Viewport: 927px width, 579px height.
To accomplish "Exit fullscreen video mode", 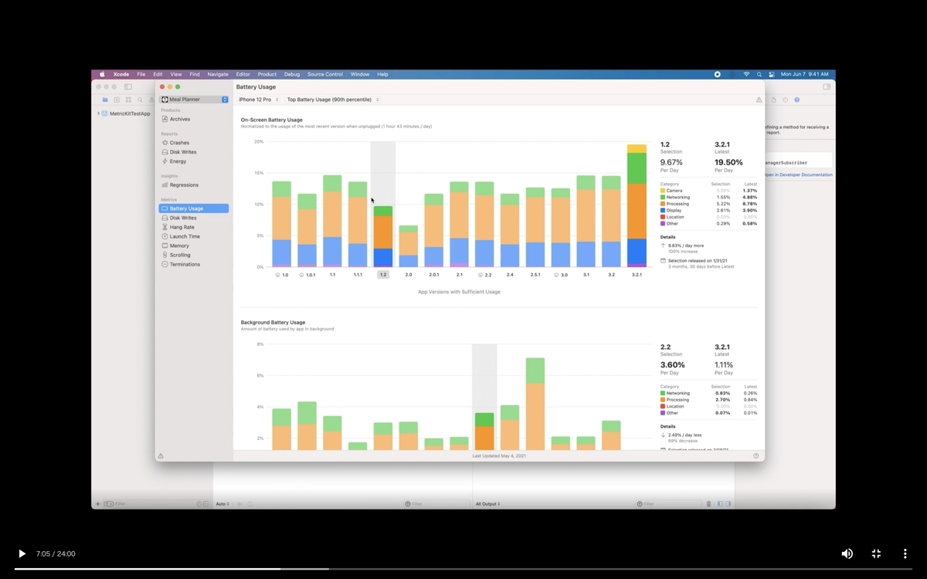I will tap(876, 554).
